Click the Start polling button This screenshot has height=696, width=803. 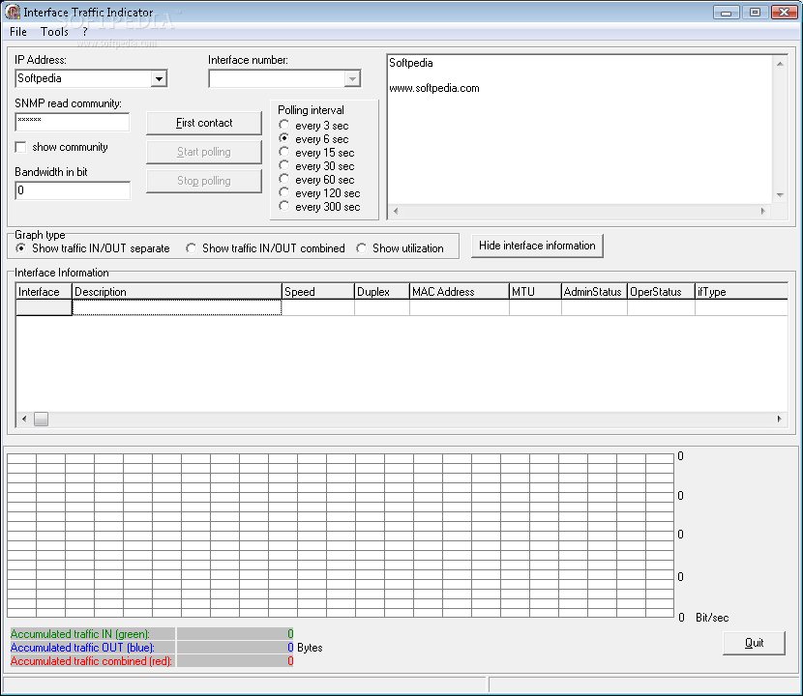click(x=204, y=152)
